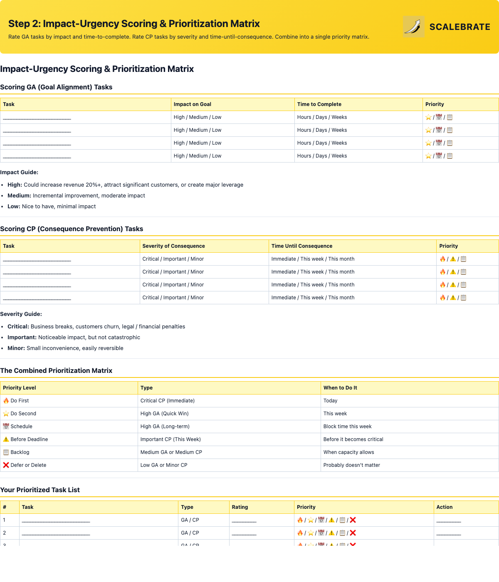This screenshot has width=499, height=582.
Task: Select the clipboard icon in task row 1
Action: click(342, 520)
